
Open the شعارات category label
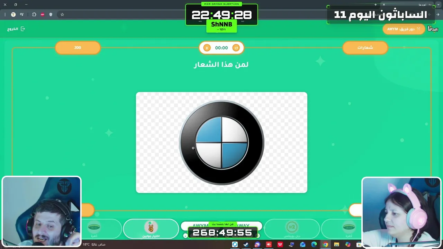(365, 48)
